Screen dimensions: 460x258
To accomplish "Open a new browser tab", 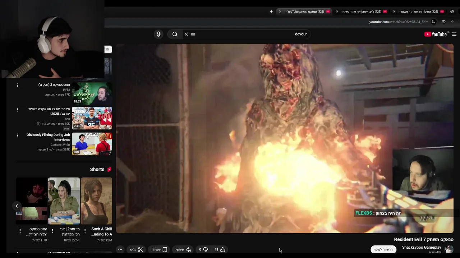I will (x=271, y=11).
